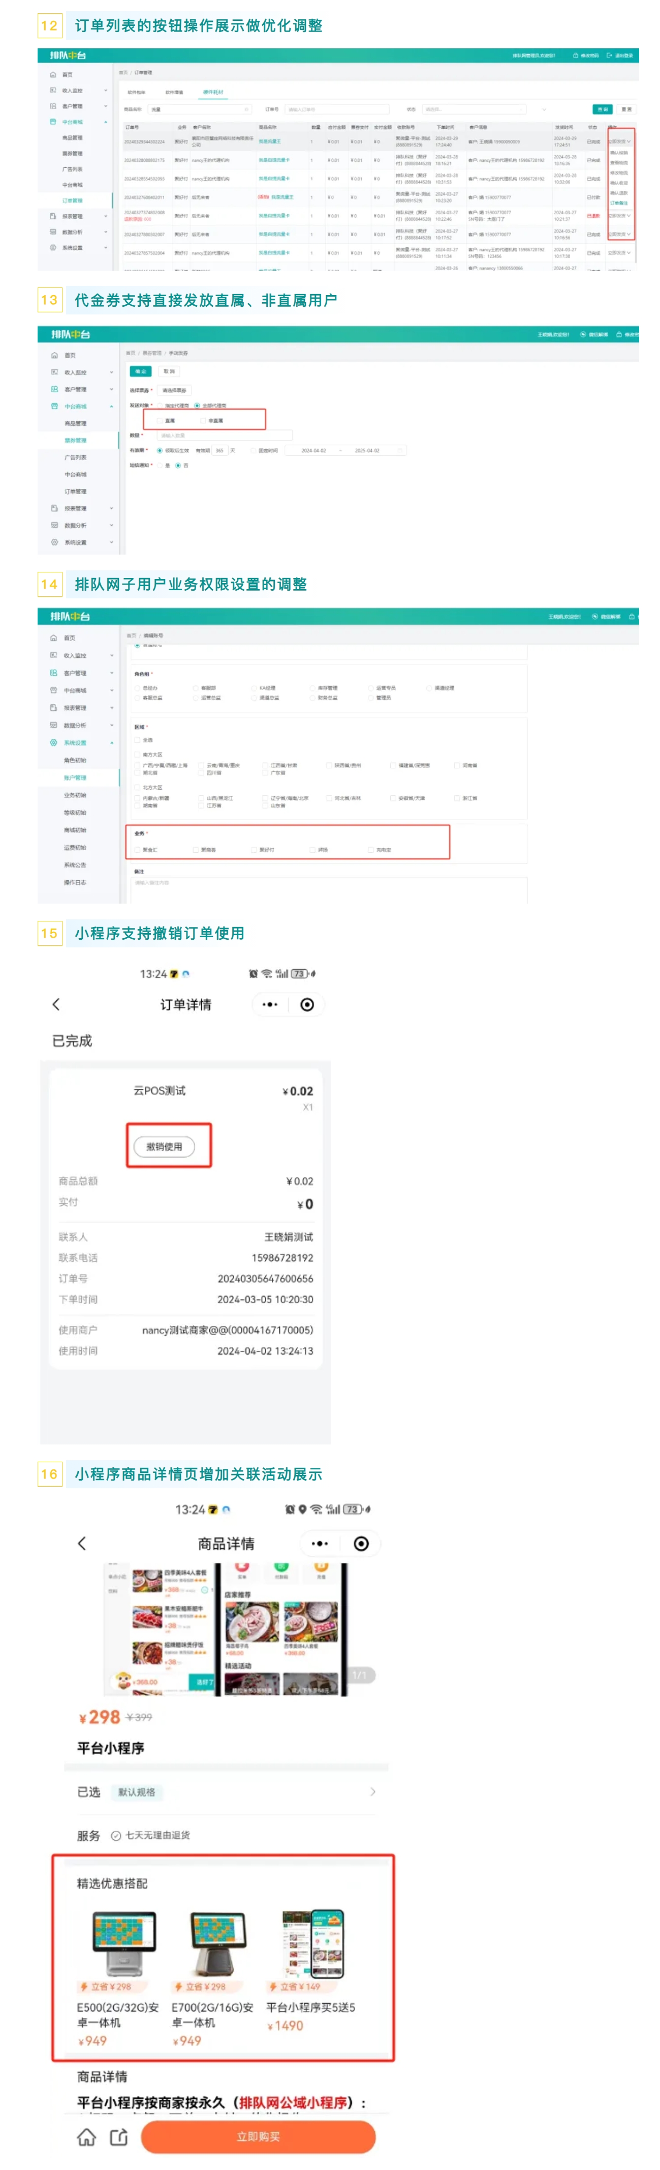Tap the three-dot more icon on 订单详情
Screen dimensions: 660x2170
pyautogui.click(x=270, y=1004)
